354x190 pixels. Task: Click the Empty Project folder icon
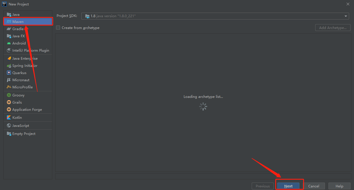coord(9,133)
